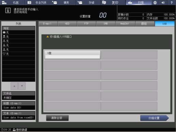The image size is (176, 132).
Task: Open the question mark help icon
Action: coord(172,2)
